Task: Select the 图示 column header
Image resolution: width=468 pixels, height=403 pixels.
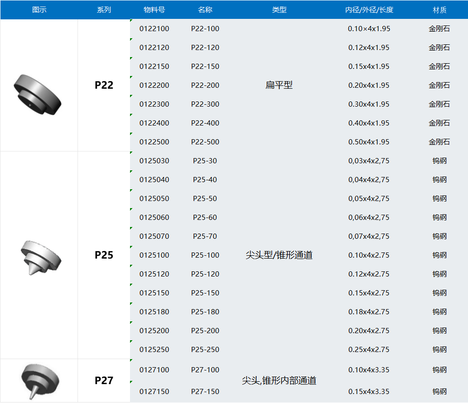Action: (39, 10)
